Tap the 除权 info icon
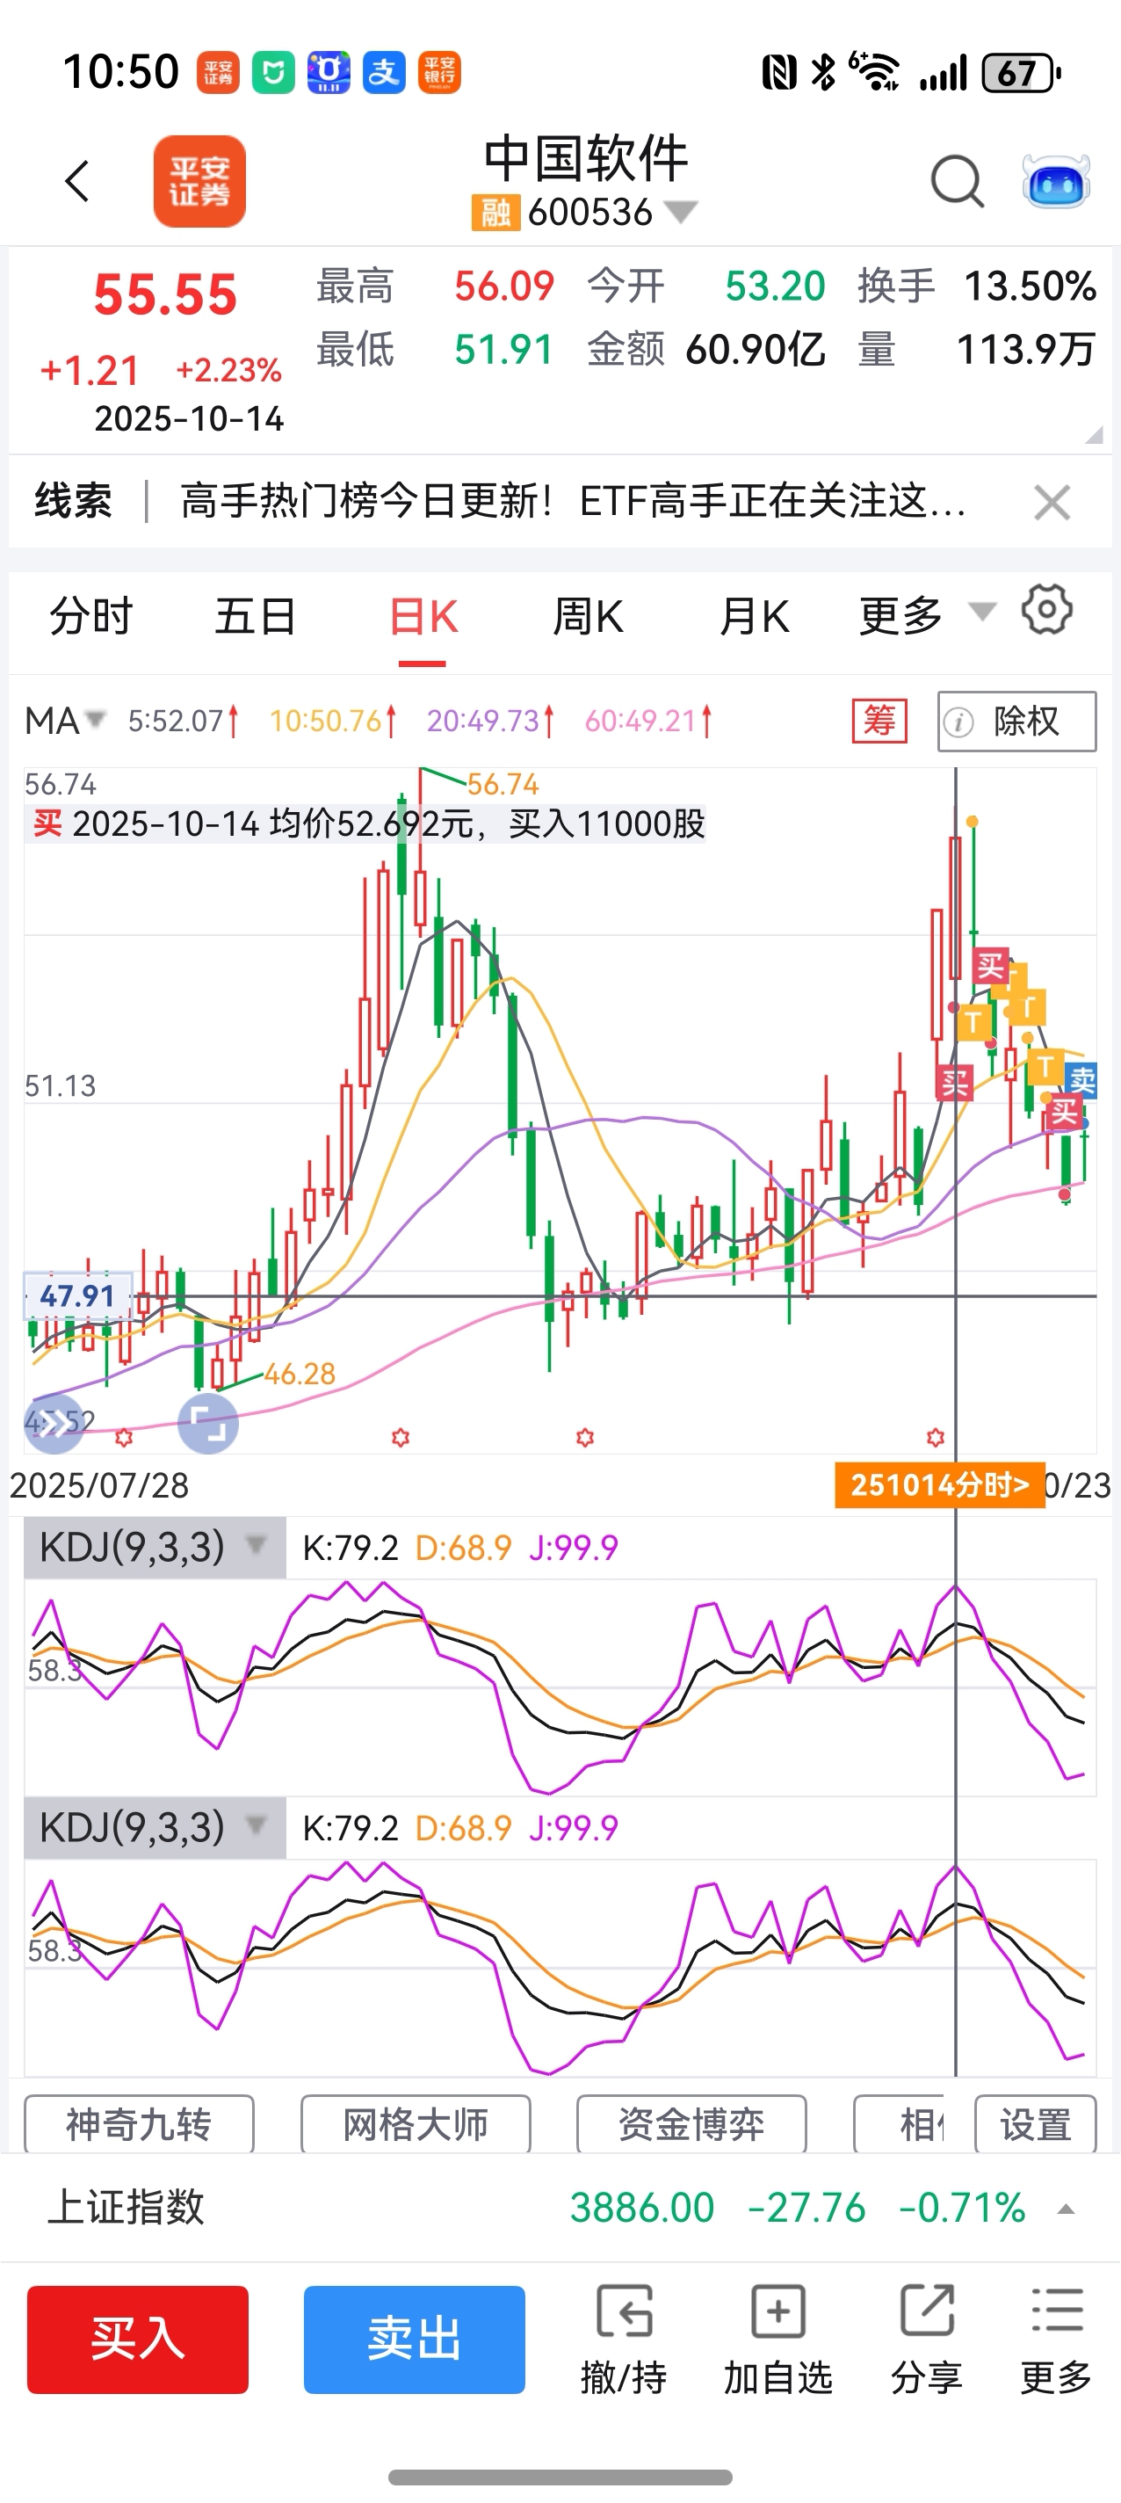The image size is (1121, 2503). click(958, 722)
